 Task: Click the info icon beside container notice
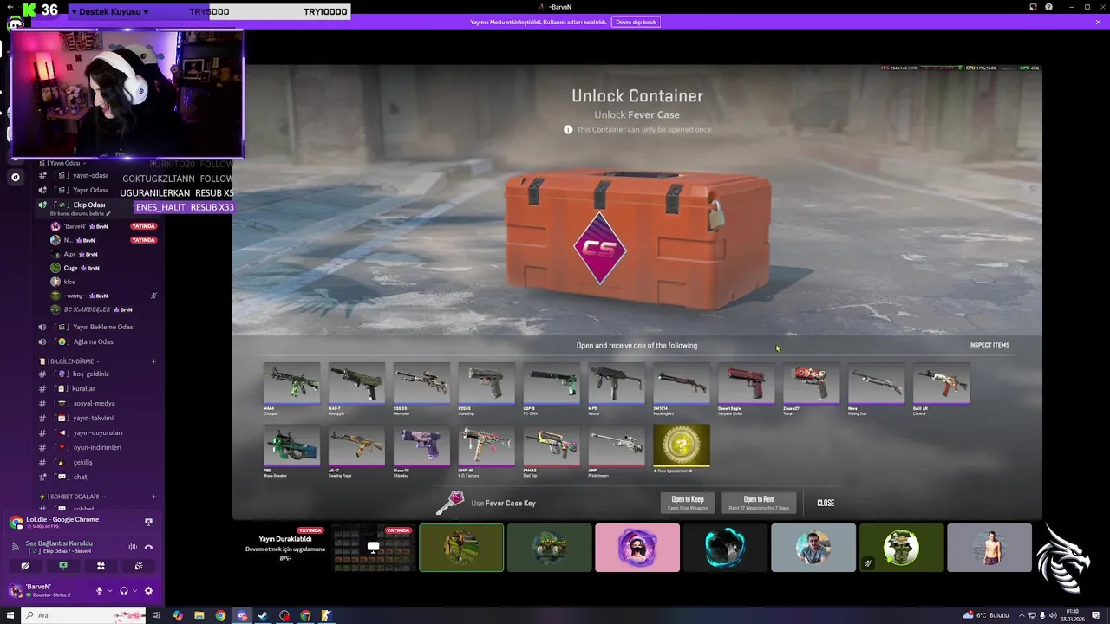(568, 129)
